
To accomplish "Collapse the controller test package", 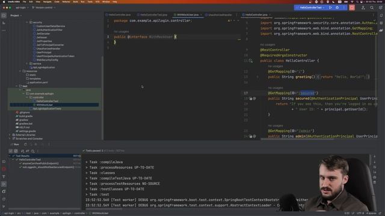I will click(x=27, y=97).
